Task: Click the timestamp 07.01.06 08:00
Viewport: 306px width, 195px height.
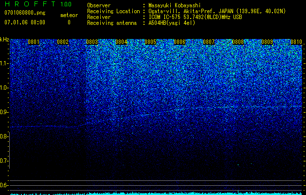Action: point(25,22)
